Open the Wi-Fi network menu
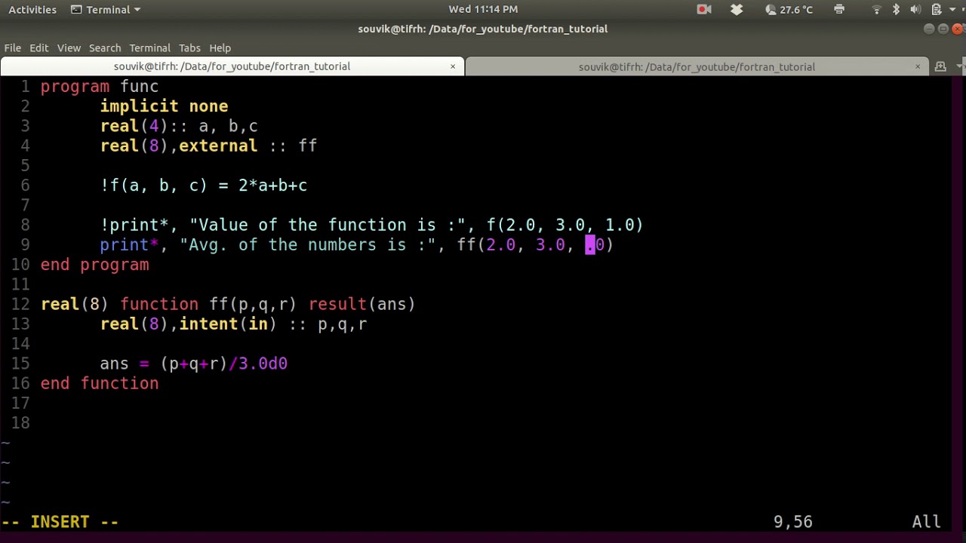The height and width of the screenshot is (543, 966). [876, 10]
